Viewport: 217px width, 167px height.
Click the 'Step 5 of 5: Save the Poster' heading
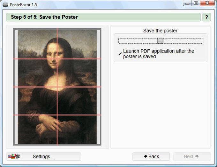pyautogui.click(x=44, y=17)
